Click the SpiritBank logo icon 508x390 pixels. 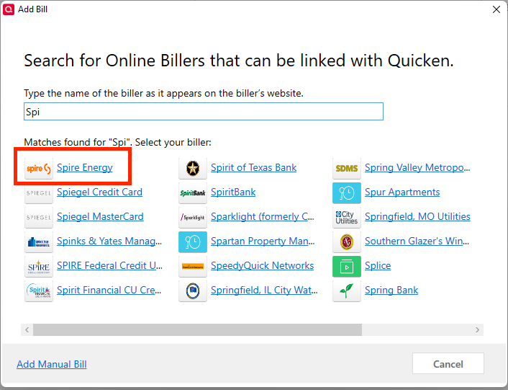(x=193, y=192)
